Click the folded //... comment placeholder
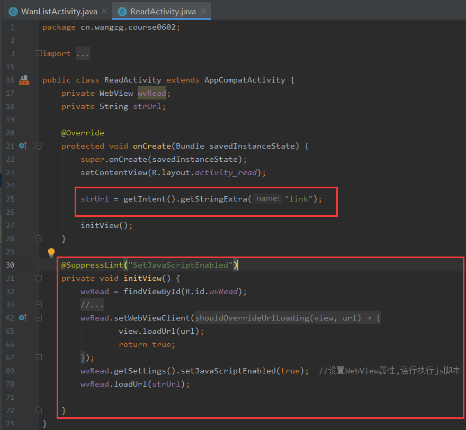 92,305
